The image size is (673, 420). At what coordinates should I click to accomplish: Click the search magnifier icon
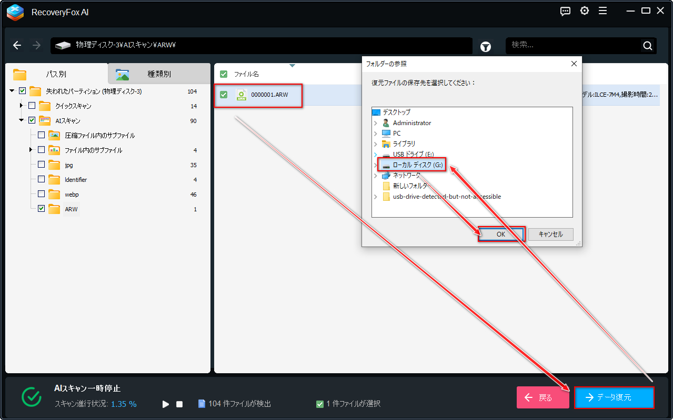[x=648, y=46]
